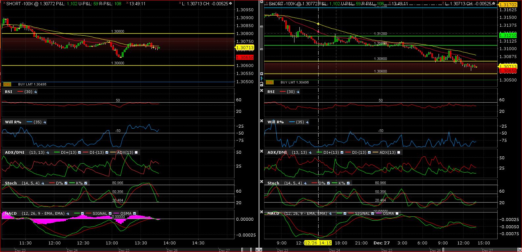The width and height of the screenshot is (522, 252).
Task: Toggle MACD line checkbox in left chart
Action: point(82,213)
